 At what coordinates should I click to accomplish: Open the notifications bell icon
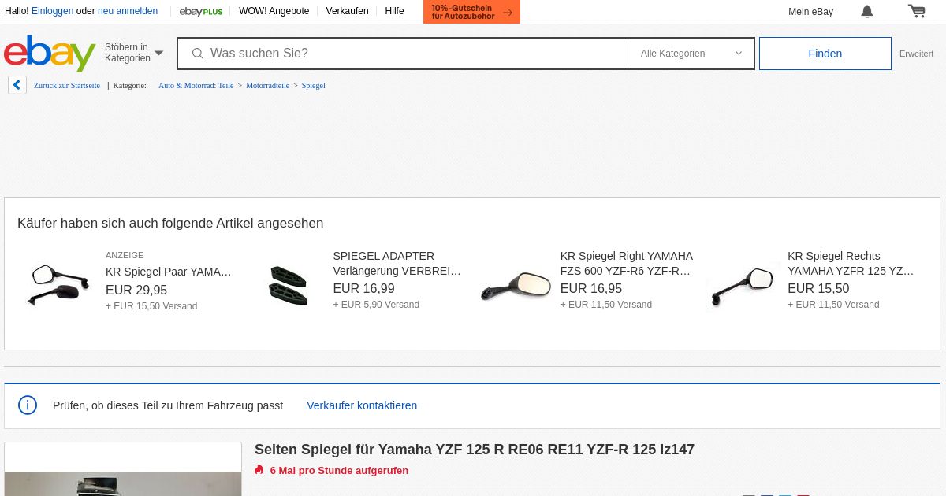867,11
